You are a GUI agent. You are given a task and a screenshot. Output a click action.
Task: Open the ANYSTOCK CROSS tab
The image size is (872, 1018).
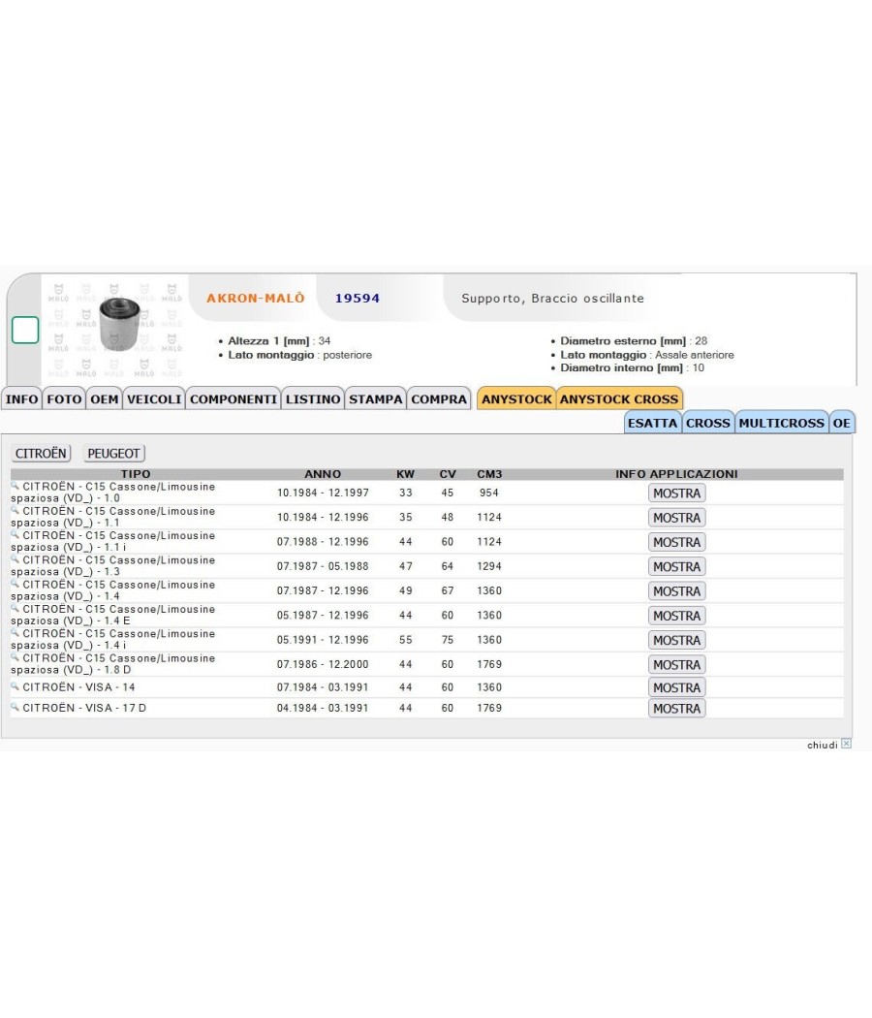click(x=619, y=398)
